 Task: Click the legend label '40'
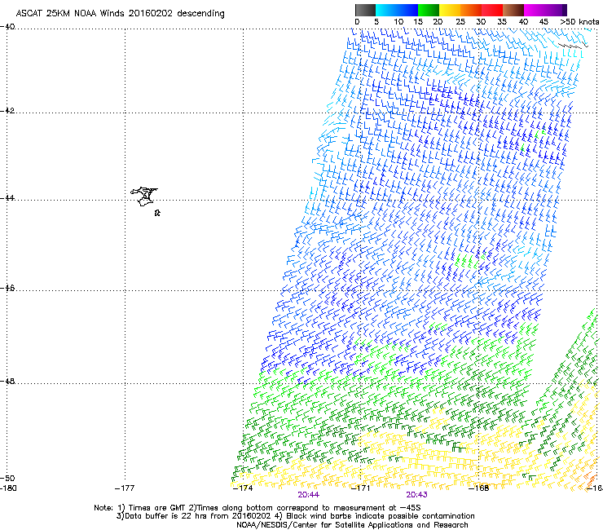coord(523,22)
